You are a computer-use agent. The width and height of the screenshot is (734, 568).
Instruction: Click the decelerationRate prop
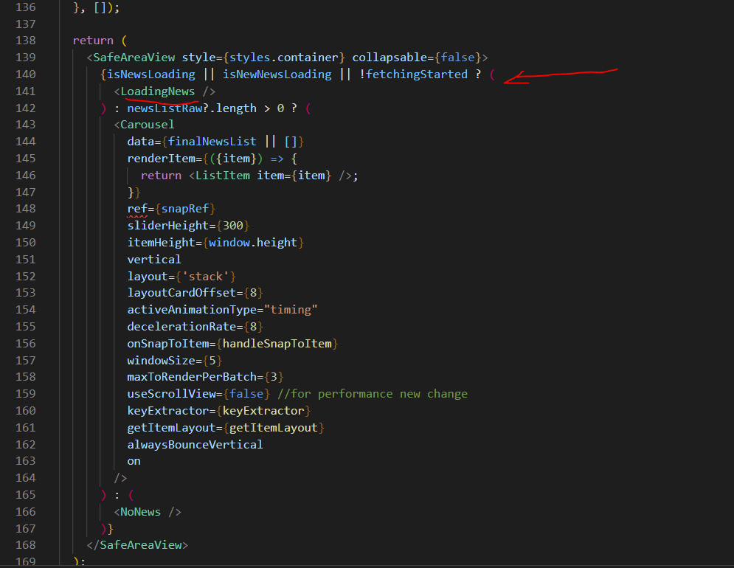point(181,326)
